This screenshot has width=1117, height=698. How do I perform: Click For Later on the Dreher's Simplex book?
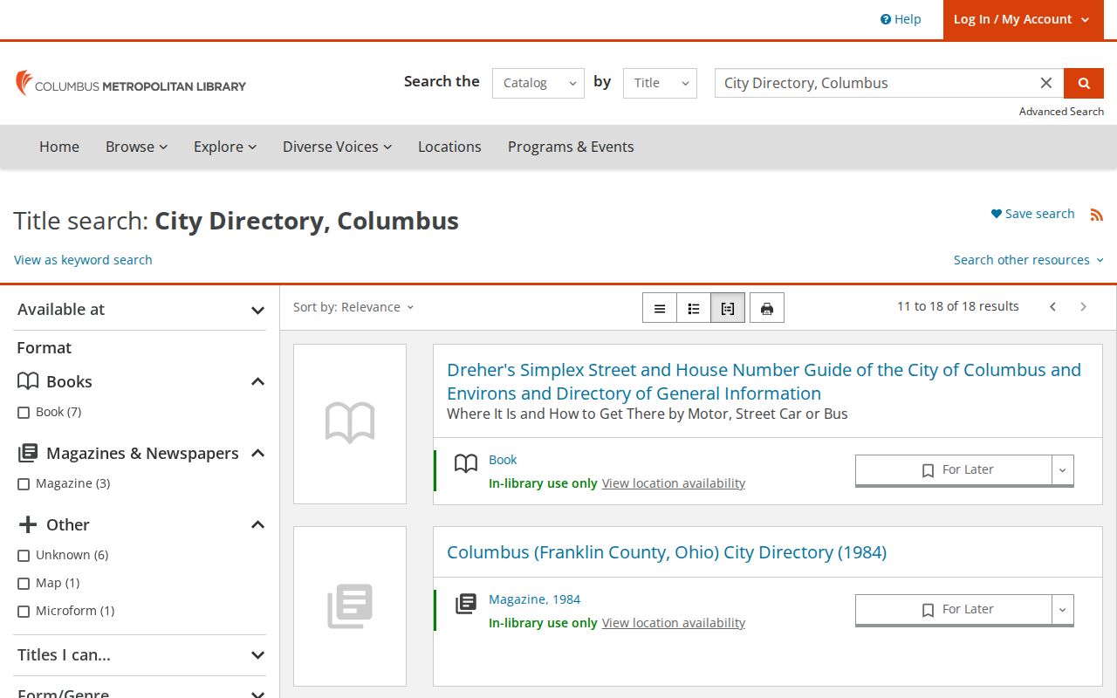954,470
